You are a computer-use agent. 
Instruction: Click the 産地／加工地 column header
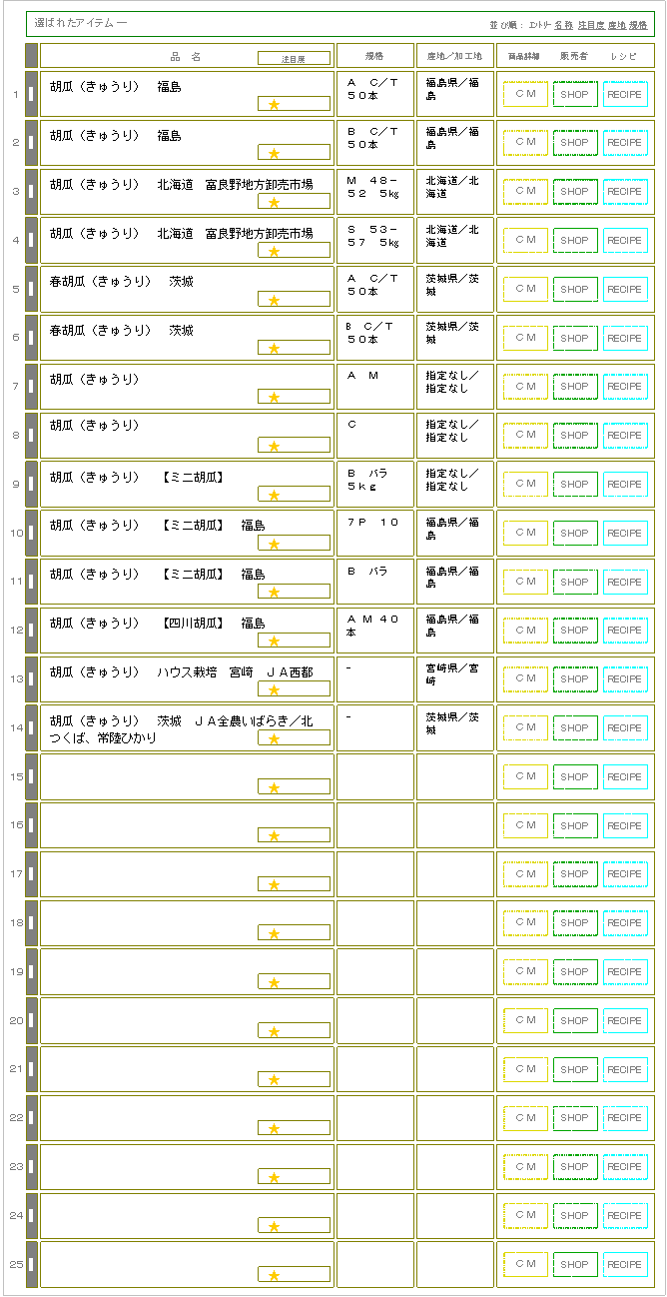pyautogui.click(x=454, y=56)
